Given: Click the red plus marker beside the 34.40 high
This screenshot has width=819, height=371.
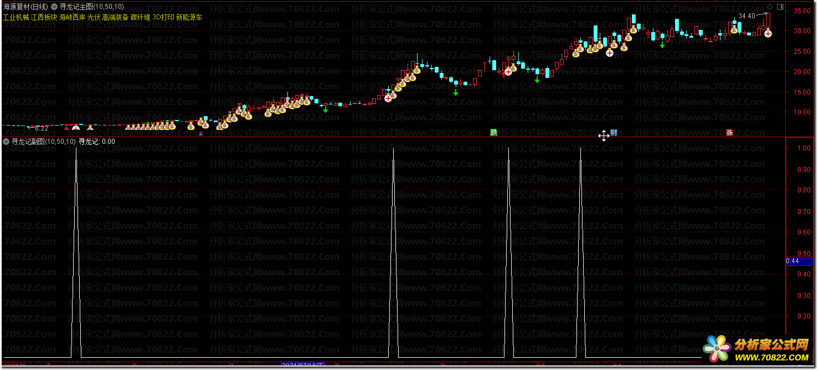Looking at the screenshot, I should click(768, 34).
